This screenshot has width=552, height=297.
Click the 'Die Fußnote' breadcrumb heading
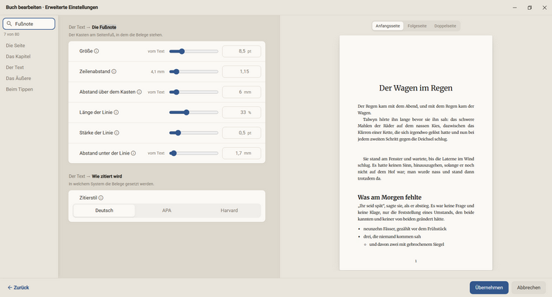pos(104,27)
